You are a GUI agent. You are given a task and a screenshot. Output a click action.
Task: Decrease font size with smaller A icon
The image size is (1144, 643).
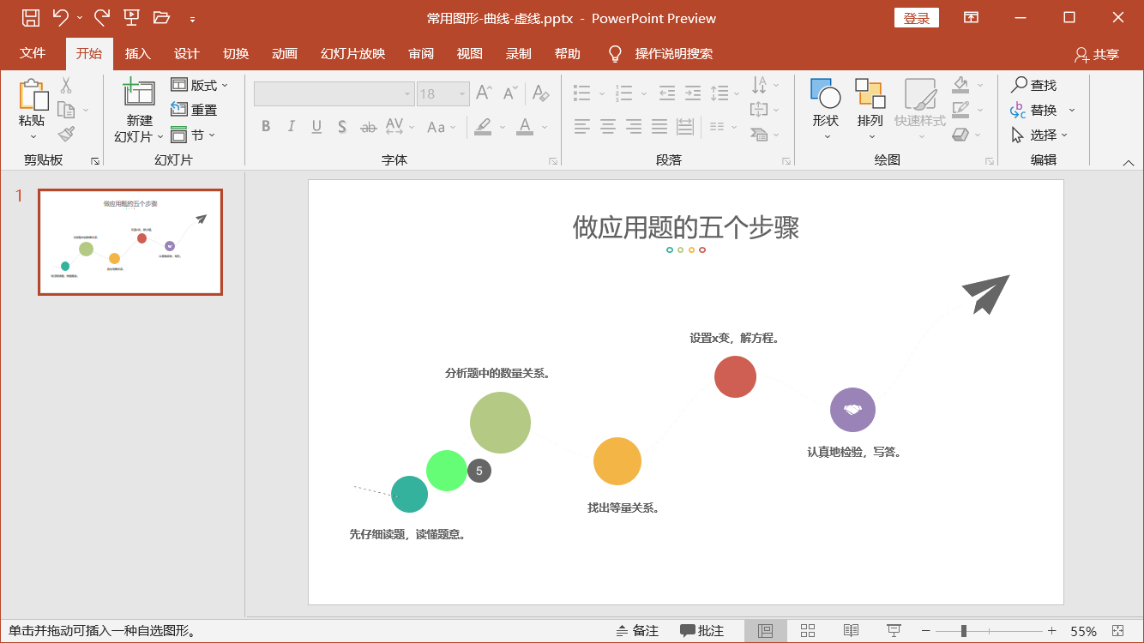pyautogui.click(x=510, y=93)
